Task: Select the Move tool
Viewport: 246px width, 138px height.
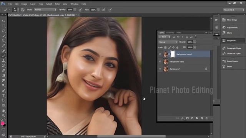Action: (3, 21)
